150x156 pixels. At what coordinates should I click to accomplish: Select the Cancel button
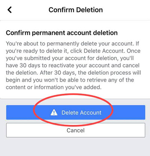click(76, 130)
